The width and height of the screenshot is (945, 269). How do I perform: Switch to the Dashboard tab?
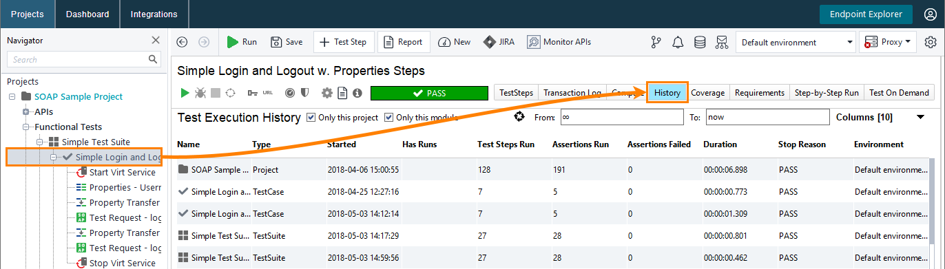[x=87, y=14]
